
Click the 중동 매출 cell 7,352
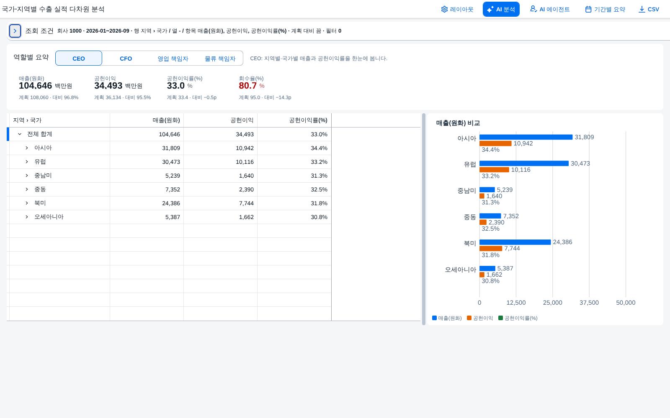147,189
